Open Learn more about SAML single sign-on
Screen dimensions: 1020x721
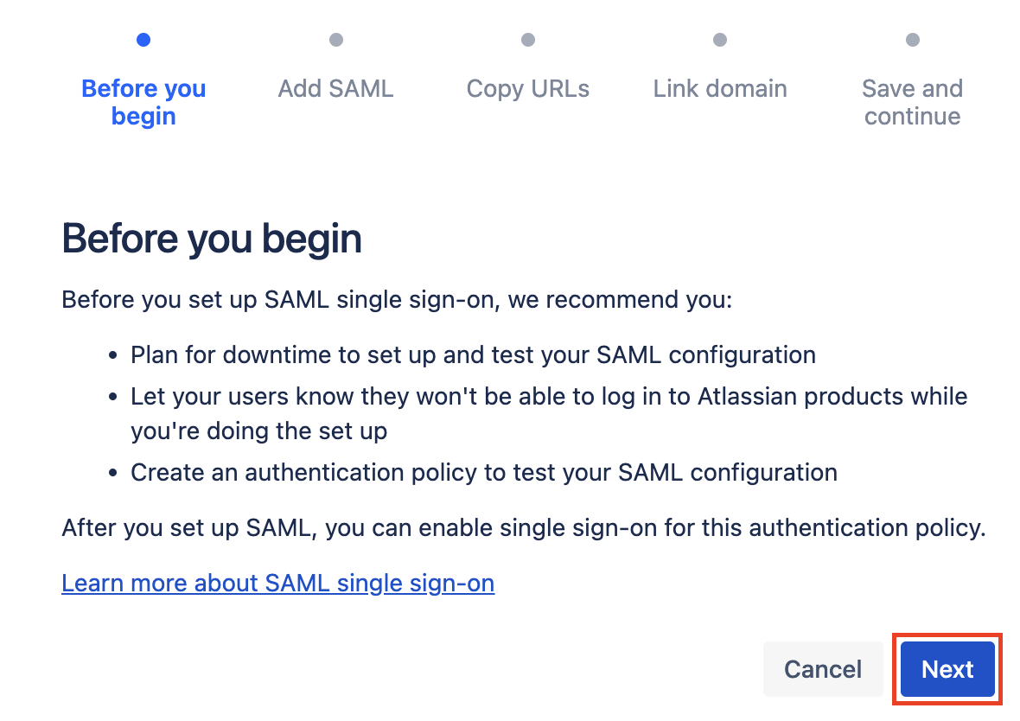(x=277, y=584)
